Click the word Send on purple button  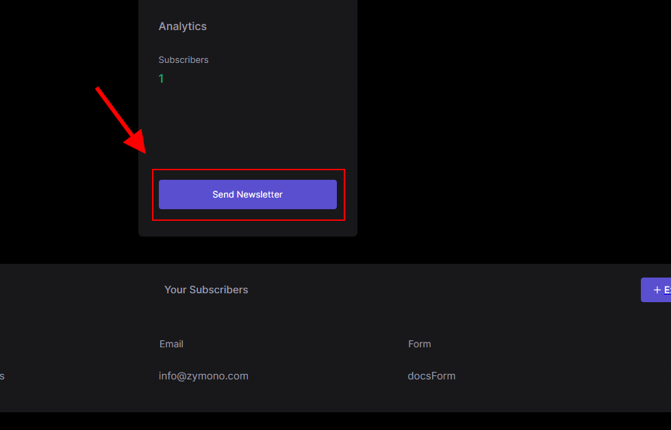tap(223, 194)
